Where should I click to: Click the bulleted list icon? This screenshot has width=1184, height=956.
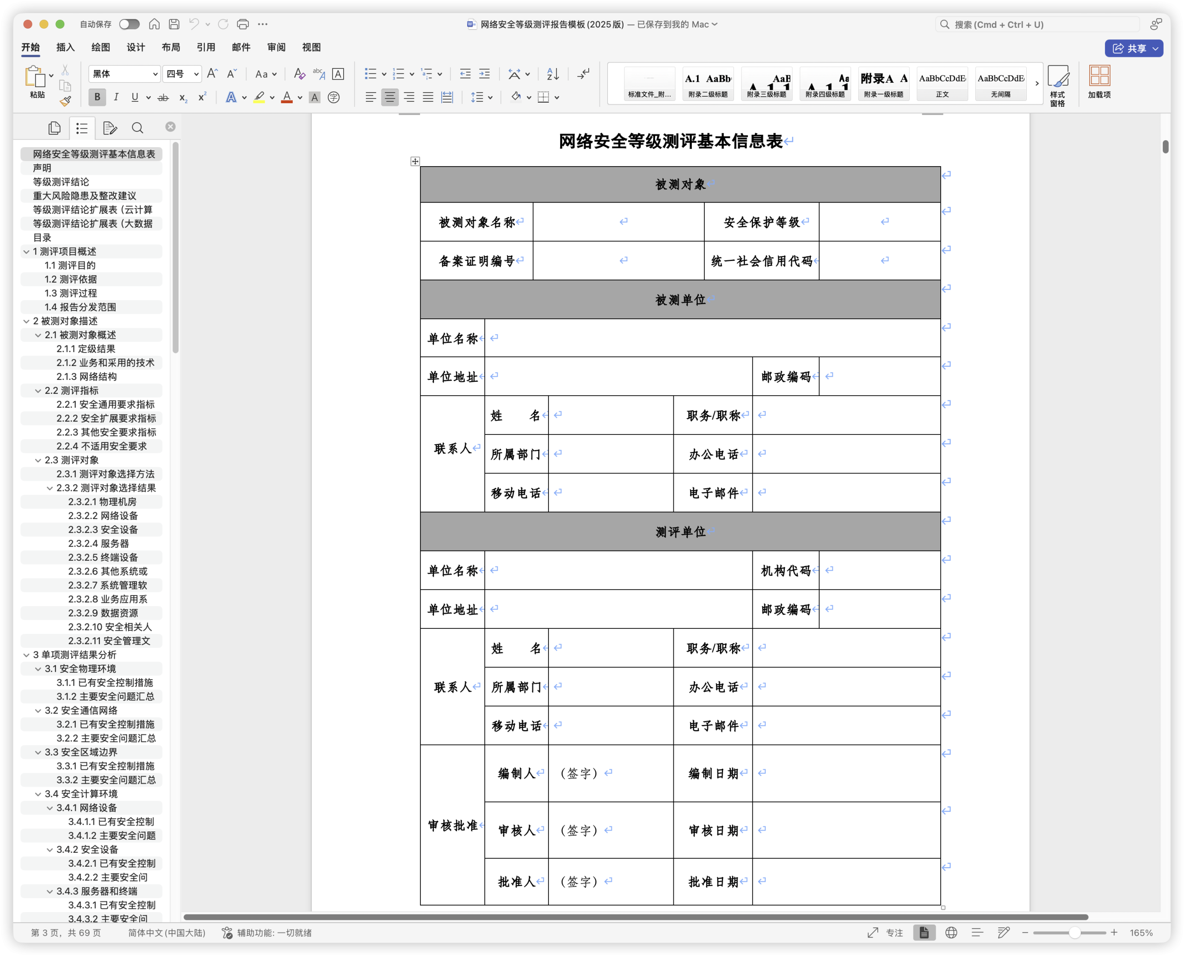[x=370, y=74]
